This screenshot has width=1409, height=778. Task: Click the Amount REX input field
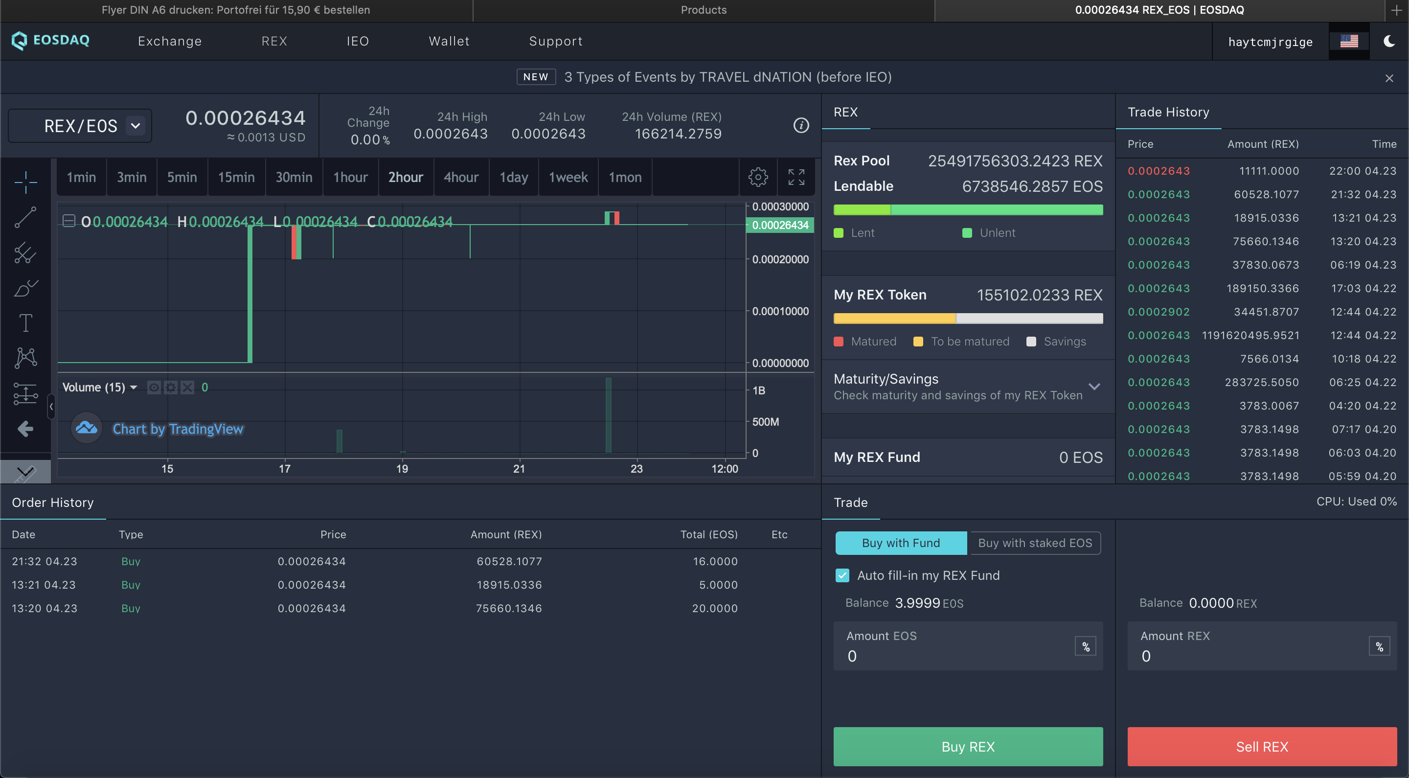(x=1262, y=645)
